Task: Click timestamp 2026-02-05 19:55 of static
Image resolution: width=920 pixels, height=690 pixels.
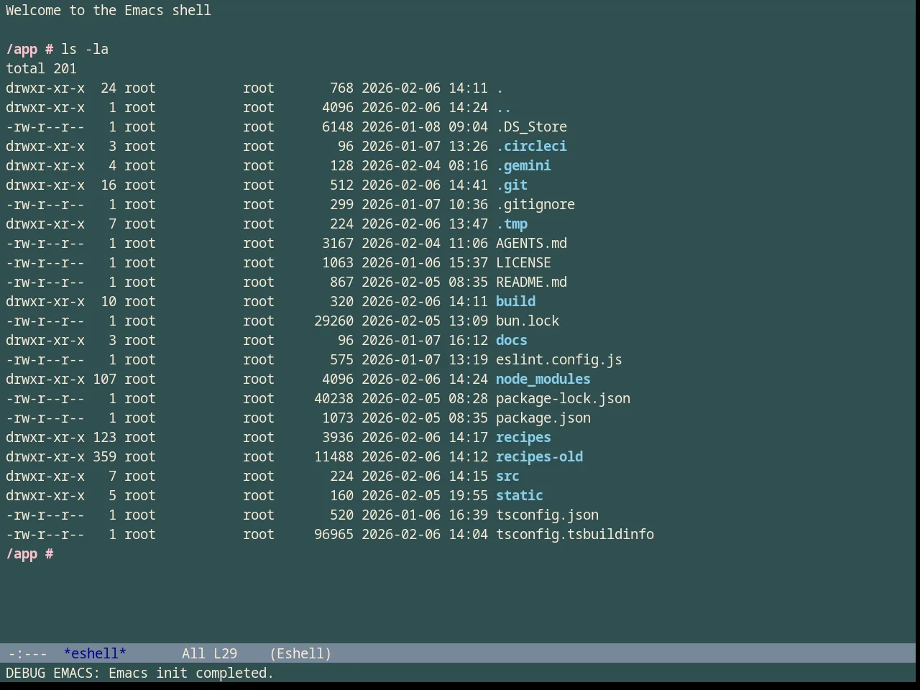Action: coord(425,495)
